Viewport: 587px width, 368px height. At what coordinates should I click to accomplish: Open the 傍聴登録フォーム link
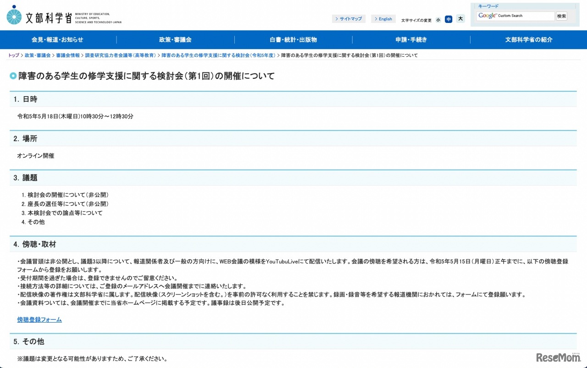point(39,319)
